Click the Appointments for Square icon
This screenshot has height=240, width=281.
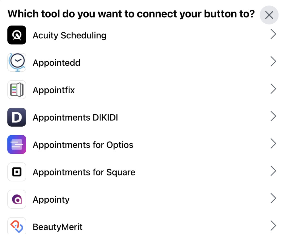coord(16,172)
